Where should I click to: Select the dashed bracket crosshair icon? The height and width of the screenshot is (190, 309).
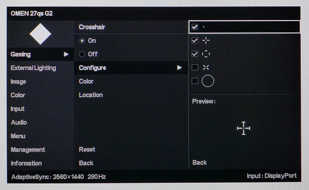206,54
